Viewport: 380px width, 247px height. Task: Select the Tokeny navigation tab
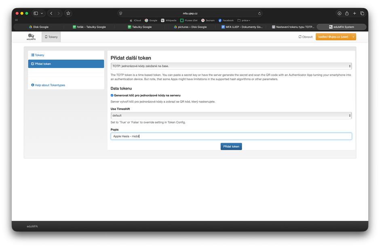click(x=51, y=37)
